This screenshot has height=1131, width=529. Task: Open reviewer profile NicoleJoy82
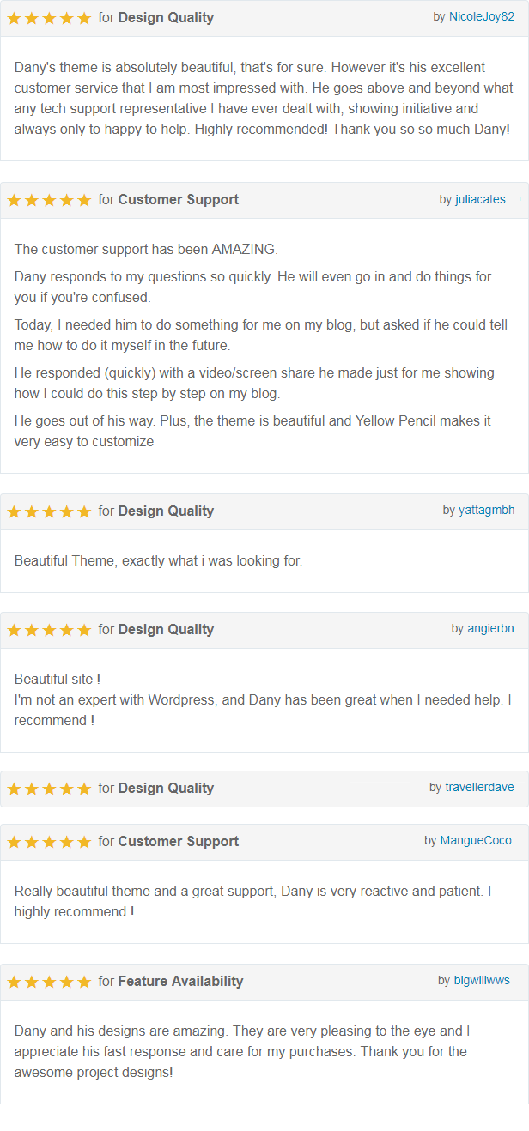point(482,17)
